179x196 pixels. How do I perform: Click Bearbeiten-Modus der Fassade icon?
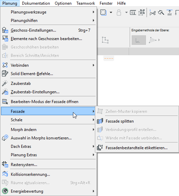(5, 102)
